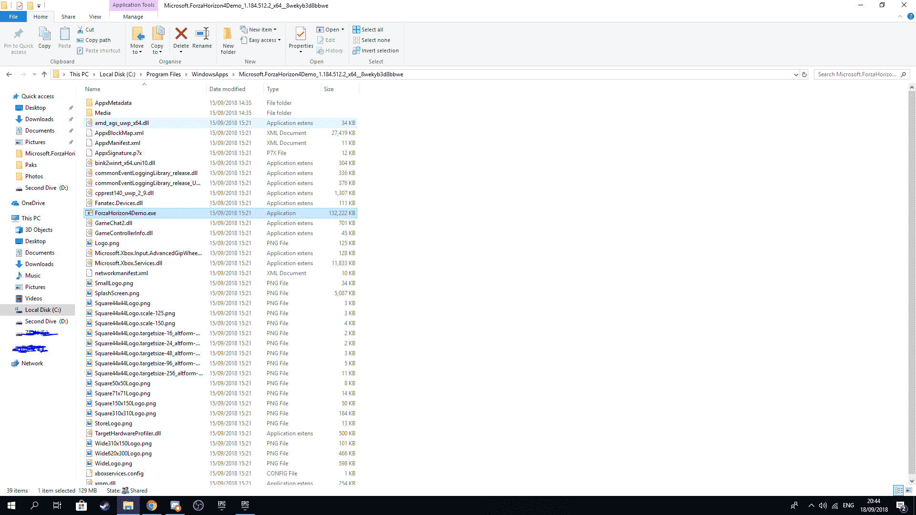Open the Action Center notifications icon
916x515 pixels.
pos(902,506)
